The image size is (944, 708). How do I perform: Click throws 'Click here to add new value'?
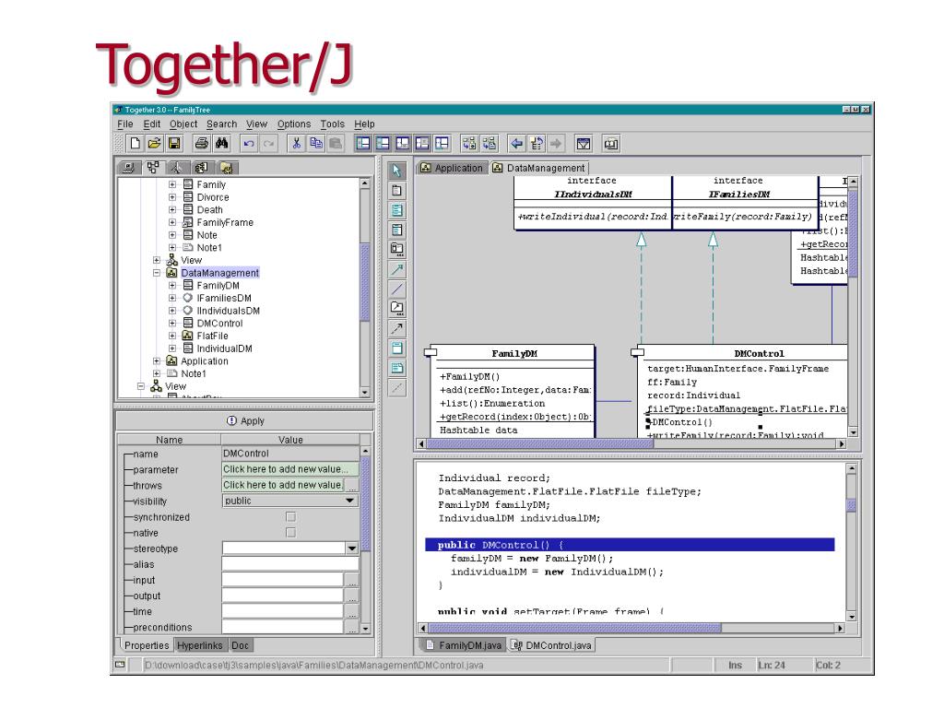click(282, 485)
